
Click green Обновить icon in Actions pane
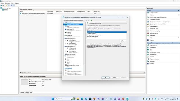click(148, 36)
